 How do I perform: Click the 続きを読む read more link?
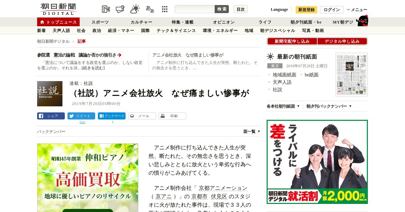point(93,68)
